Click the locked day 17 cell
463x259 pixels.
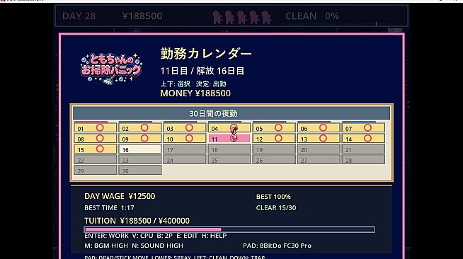(185, 149)
